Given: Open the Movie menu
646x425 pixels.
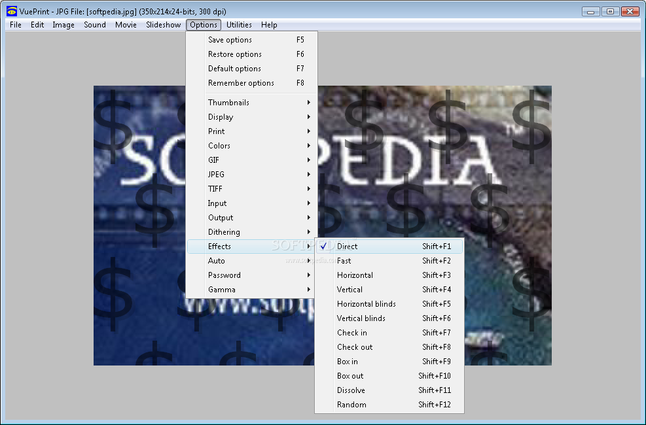Looking at the screenshot, I should (x=126, y=25).
